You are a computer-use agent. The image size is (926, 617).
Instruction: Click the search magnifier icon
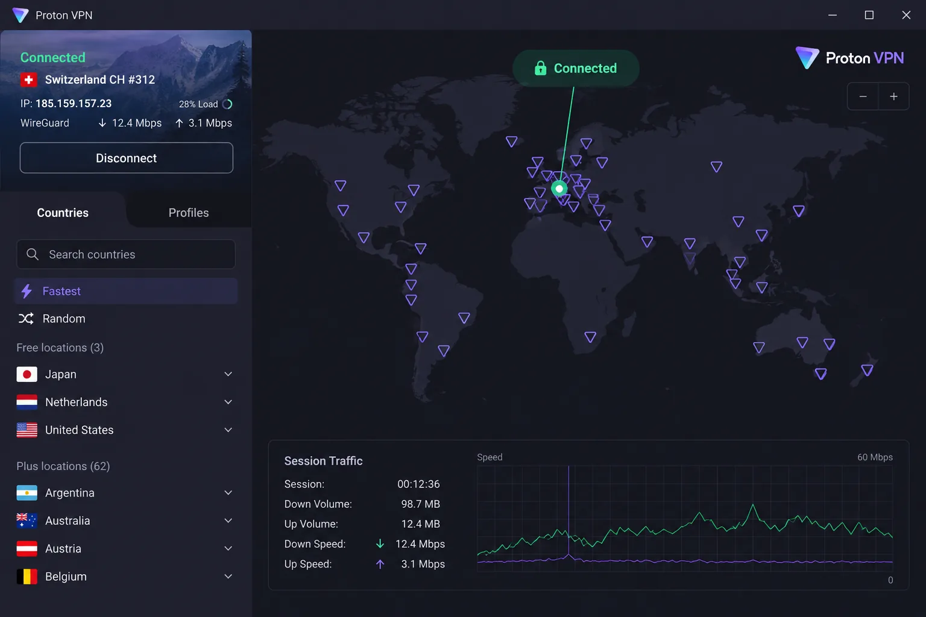(33, 254)
